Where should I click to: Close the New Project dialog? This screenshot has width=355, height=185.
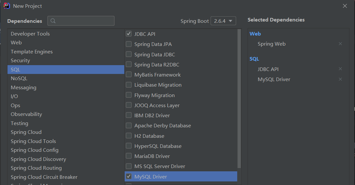(345, 6)
